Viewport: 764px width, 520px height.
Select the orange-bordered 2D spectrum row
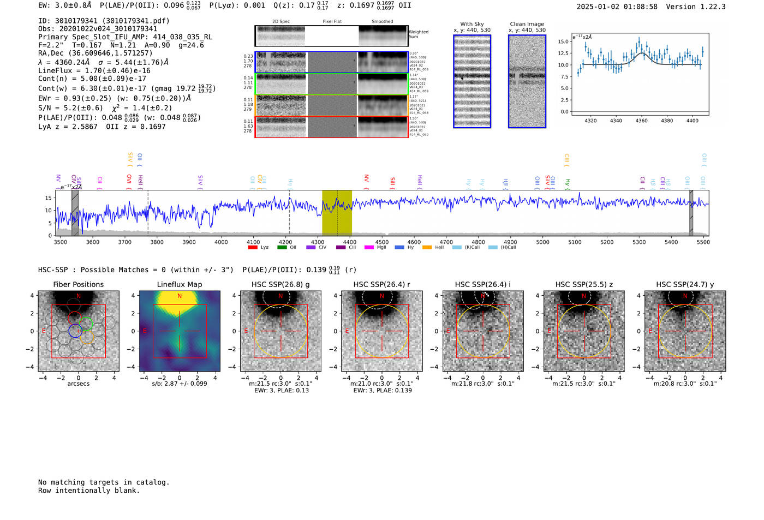(x=331, y=105)
